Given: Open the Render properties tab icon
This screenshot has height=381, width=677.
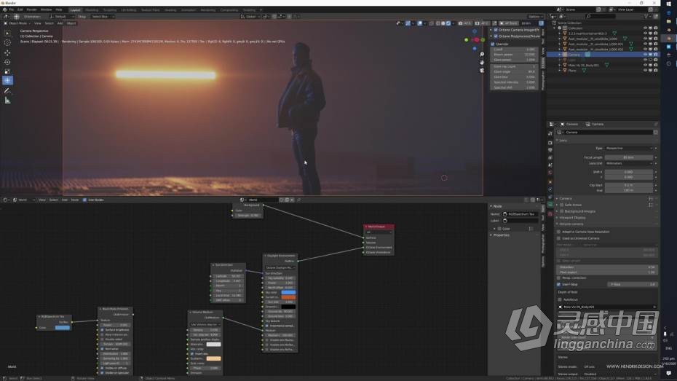Looking at the screenshot, I should pos(550,143).
